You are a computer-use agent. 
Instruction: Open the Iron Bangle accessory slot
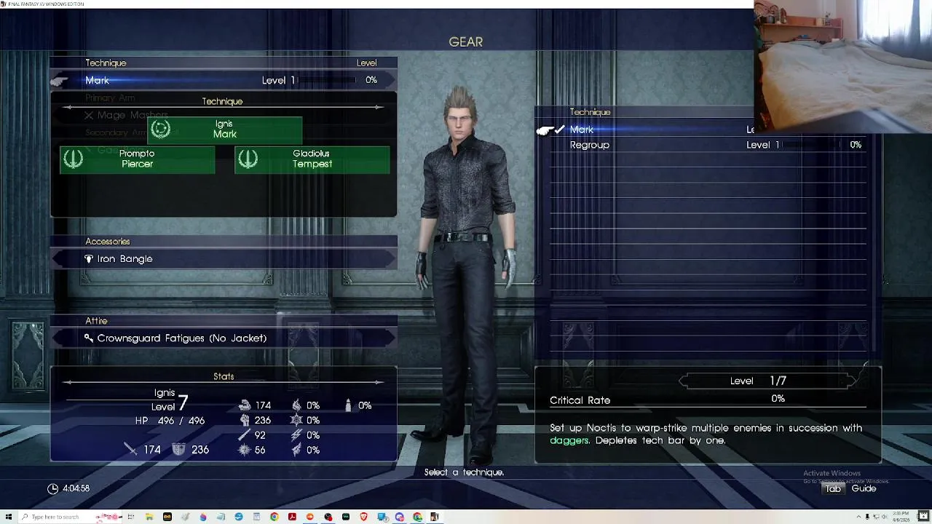pos(224,258)
